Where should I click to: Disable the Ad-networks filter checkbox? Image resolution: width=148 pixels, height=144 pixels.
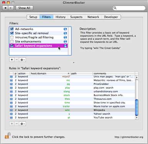coord(12,29)
